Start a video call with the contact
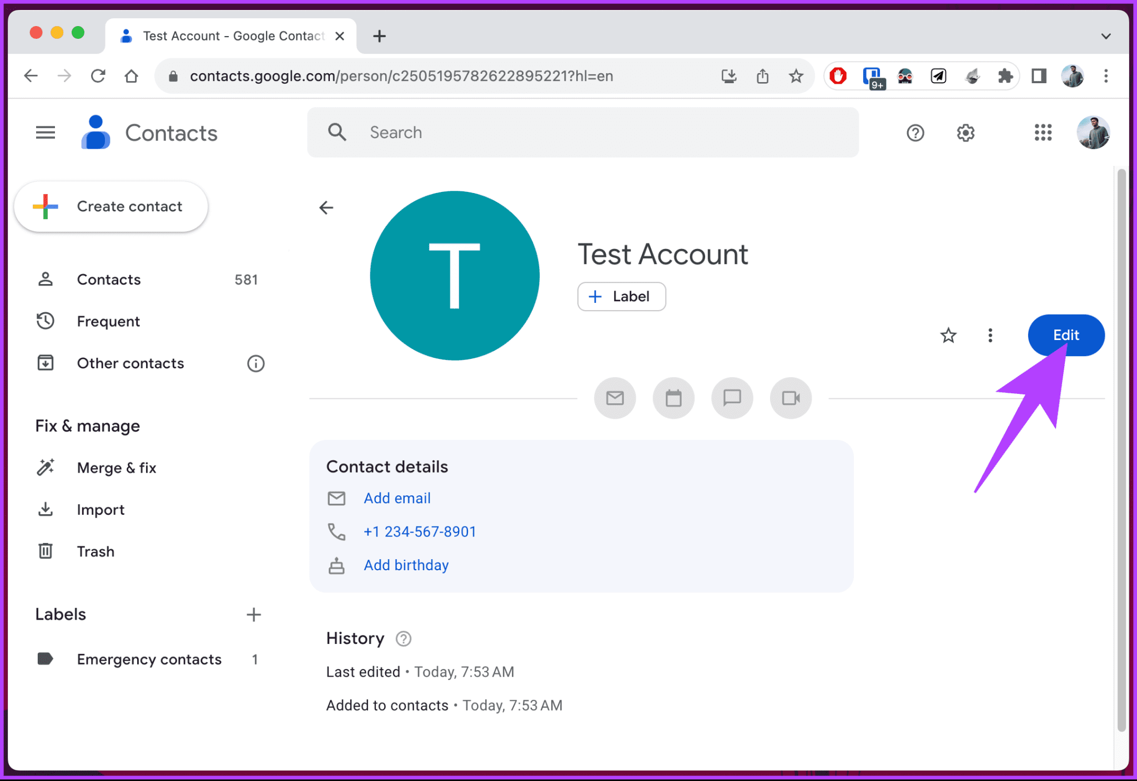Screen dimensions: 1137x781 [791, 398]
